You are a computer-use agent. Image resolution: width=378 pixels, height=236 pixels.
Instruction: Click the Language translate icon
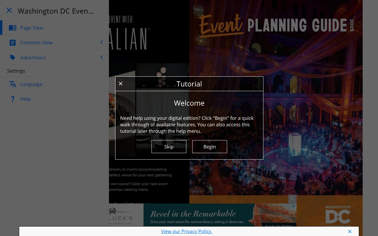click(x=12, y=84)
